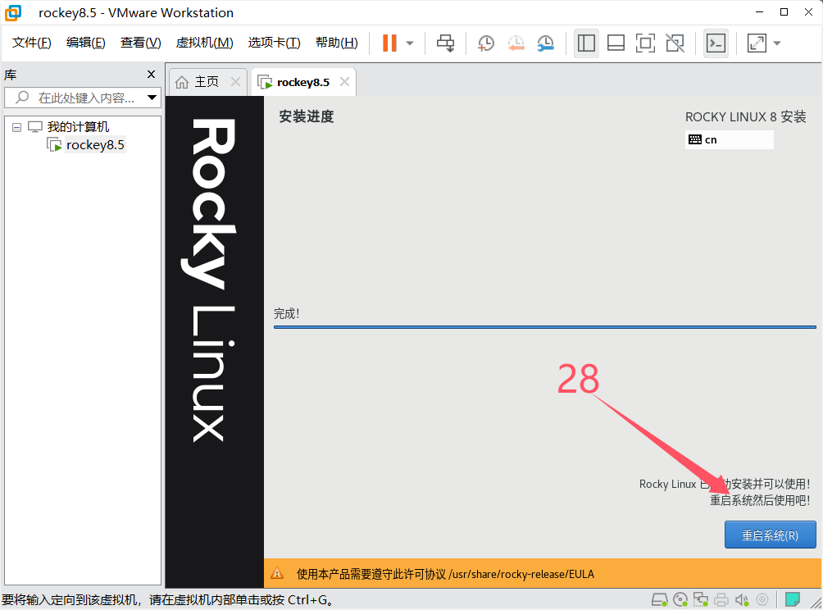
Task: Click the orange pause virtual machine icon
Action: pyautogui.click(x=389, y=43)
